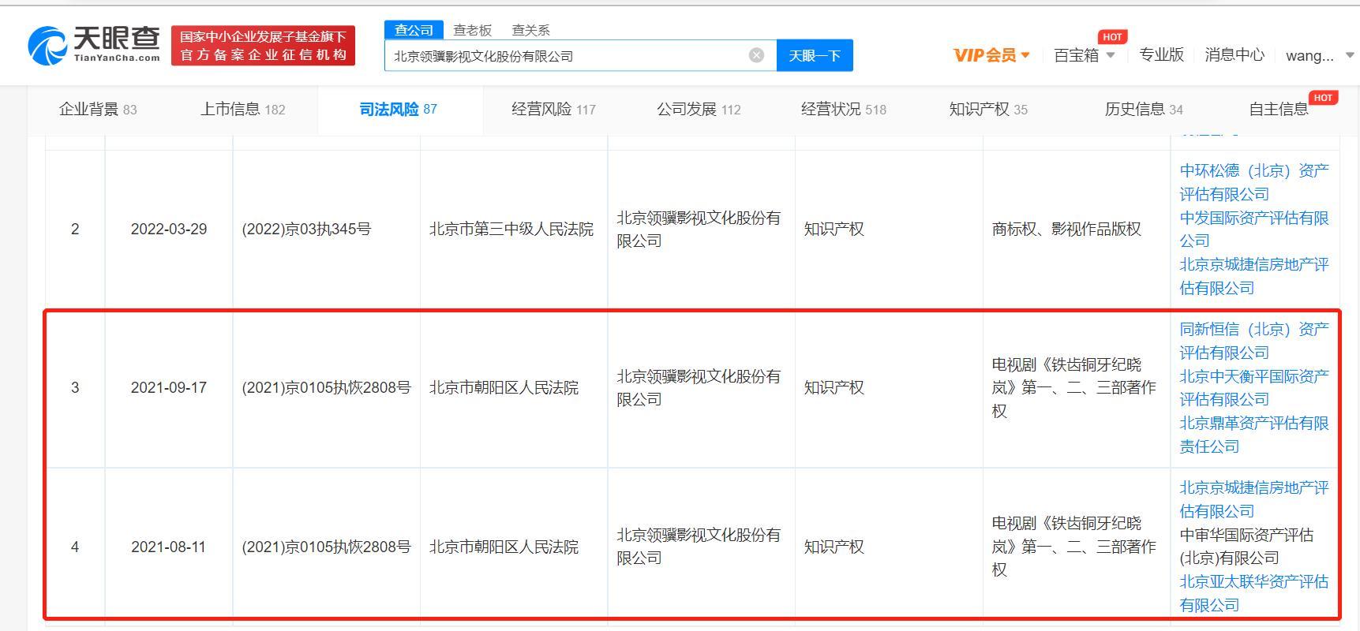
Task: Switch to the 查公司 search tab
Action: [x=414, y=30]
